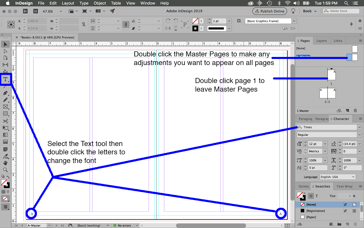This screenshot has width=364, height=228.
Task: Toggle formatting affects text in the toolbox
Action: tap(8, 192)
